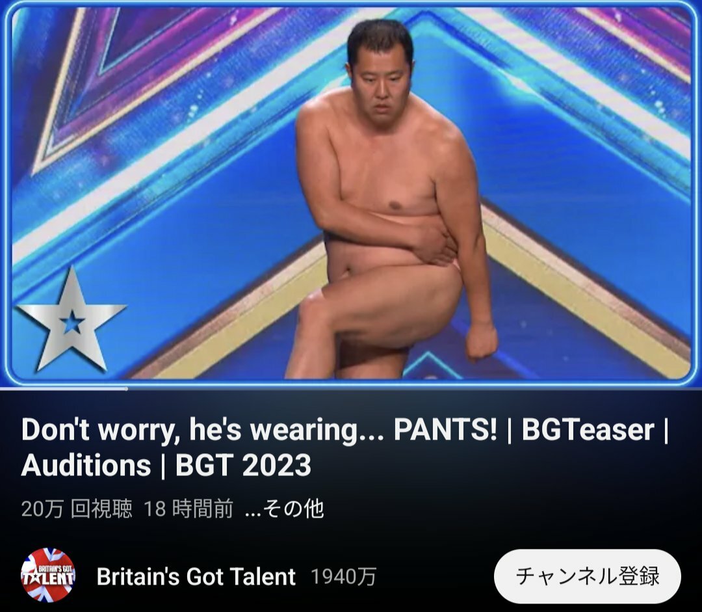Tap the small blue star inside the silver star
The height and width of the screenshot is (612, 702).
point(71,322)
